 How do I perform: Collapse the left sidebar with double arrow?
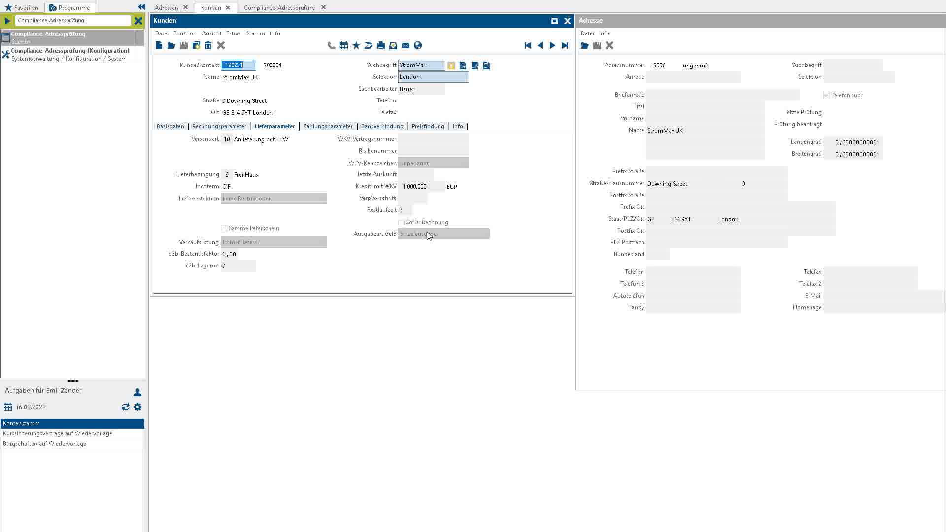[141, 7]
